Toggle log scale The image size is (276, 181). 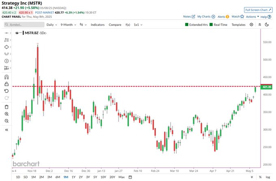coord(268,177)
